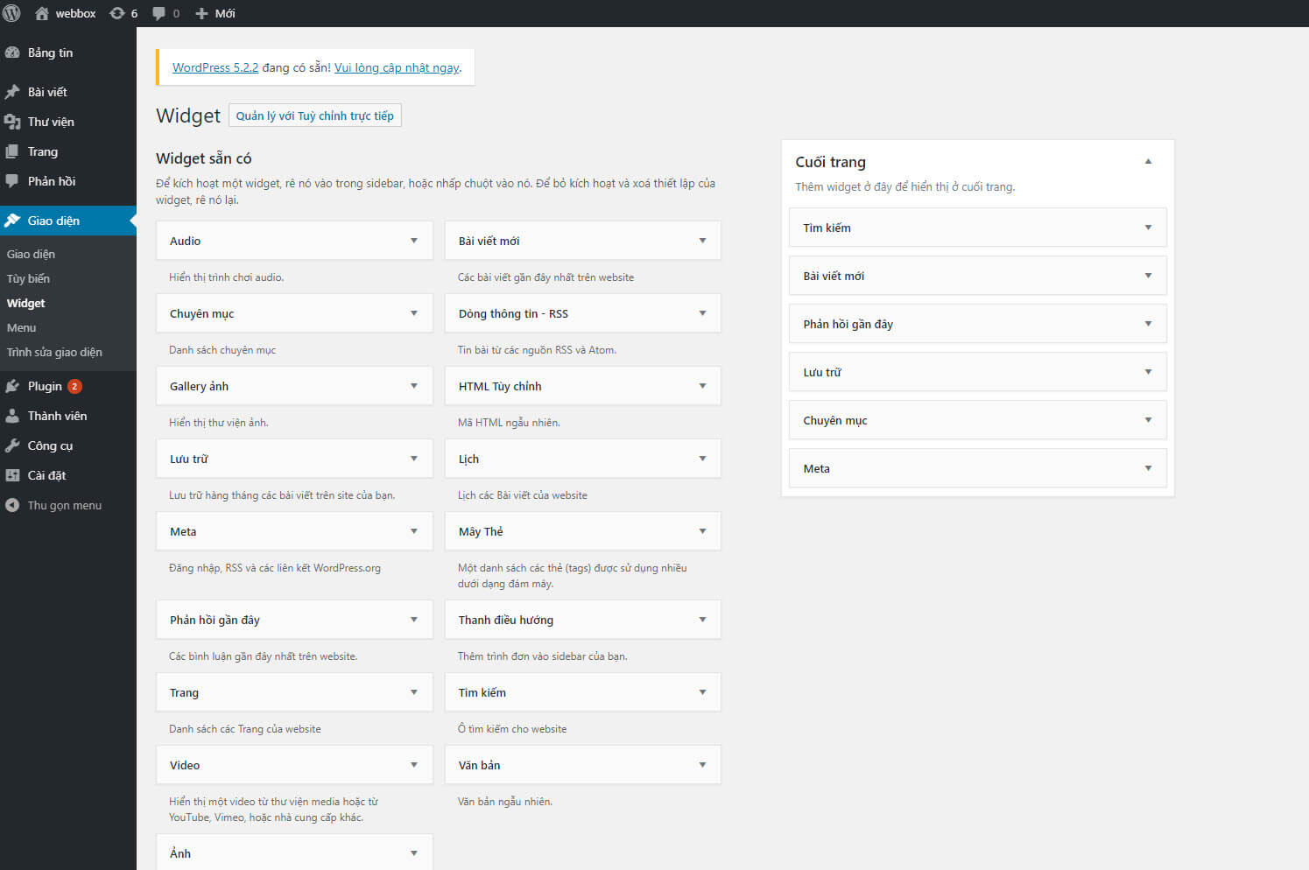Click the Plugin plug icon
Viewport: 1309px width, 870px height.
click(x=12, y=386)
